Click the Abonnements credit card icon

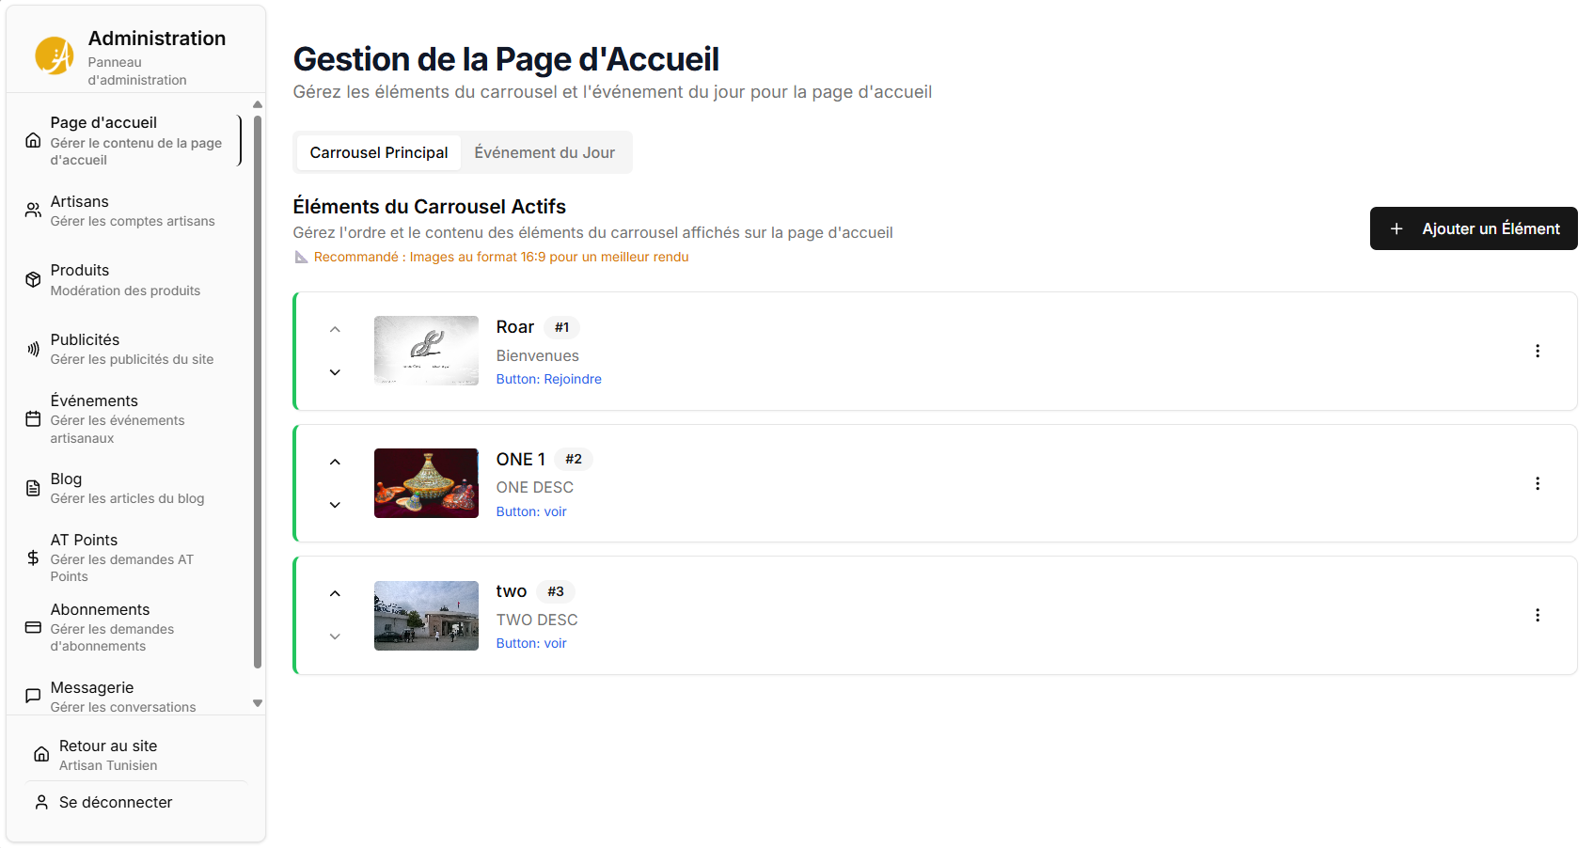click(x=33, y=627)
